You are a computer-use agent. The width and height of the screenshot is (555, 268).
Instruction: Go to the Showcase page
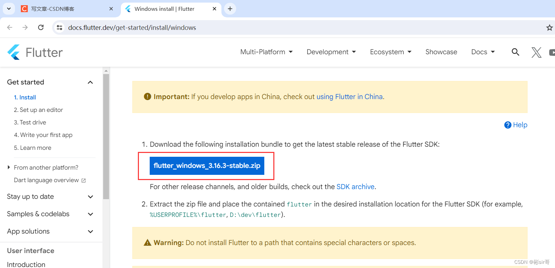click(x=441, y=52)
